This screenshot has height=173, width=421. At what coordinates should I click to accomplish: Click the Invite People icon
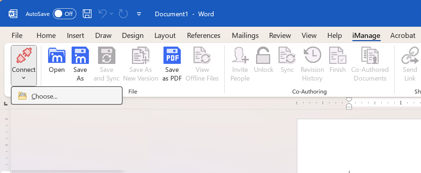coord(240,56)
